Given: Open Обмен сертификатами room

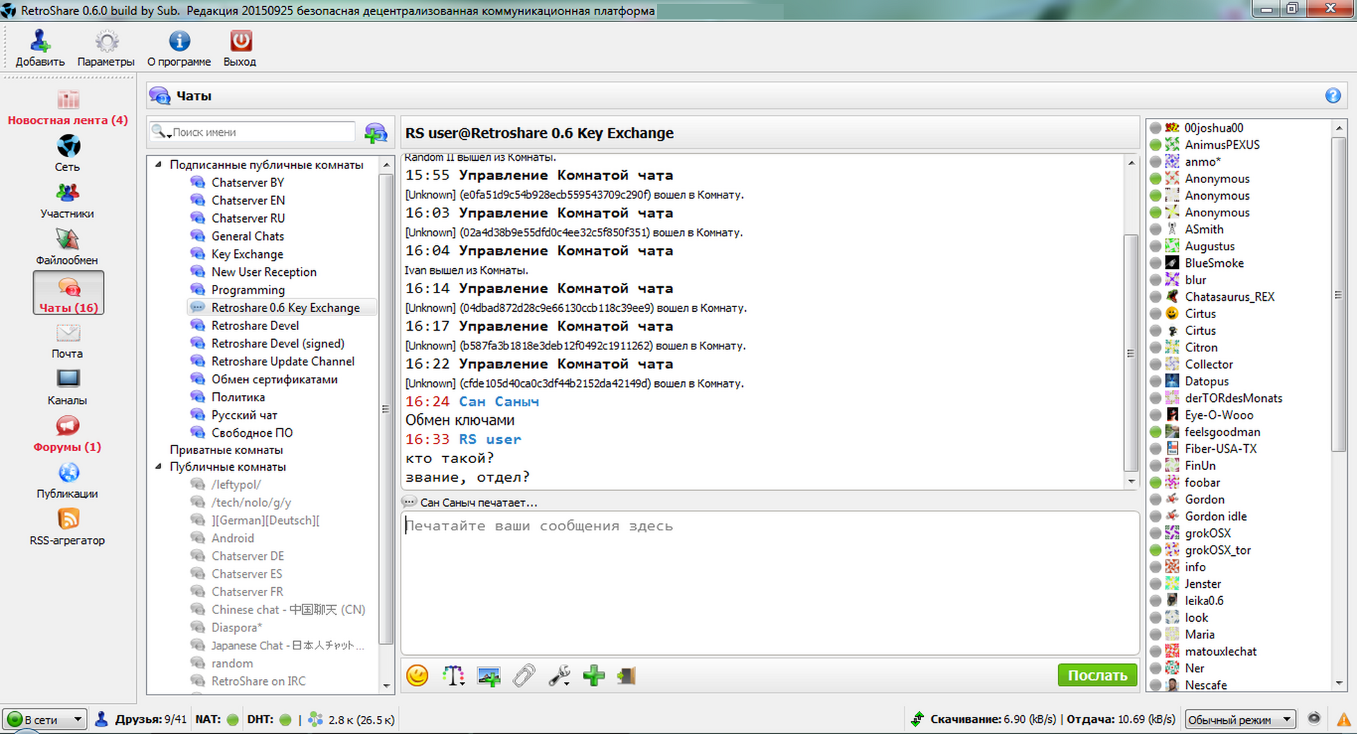Looking at the screenshot, I should click(x=274, y=379).
